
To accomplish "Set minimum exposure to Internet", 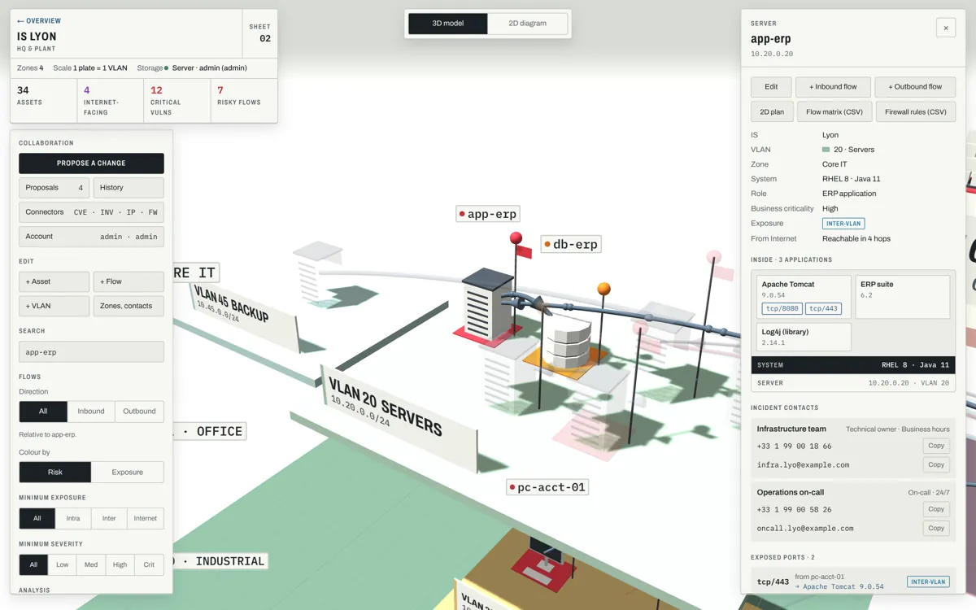I will (146, 518).
